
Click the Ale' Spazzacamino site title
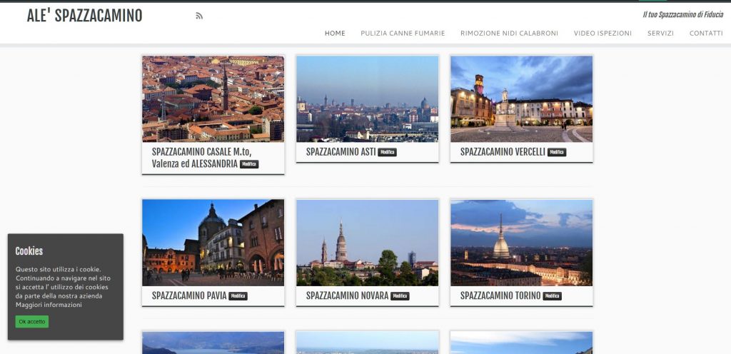point(84,16)
